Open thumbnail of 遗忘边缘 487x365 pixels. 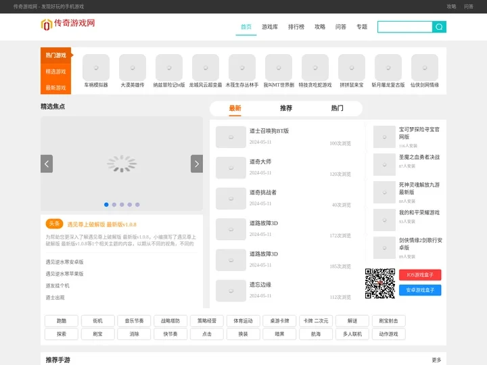tap(231, 291)
